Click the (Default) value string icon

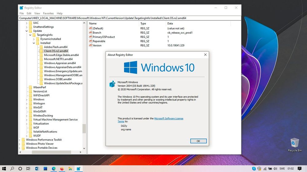(x=91, y=28)
